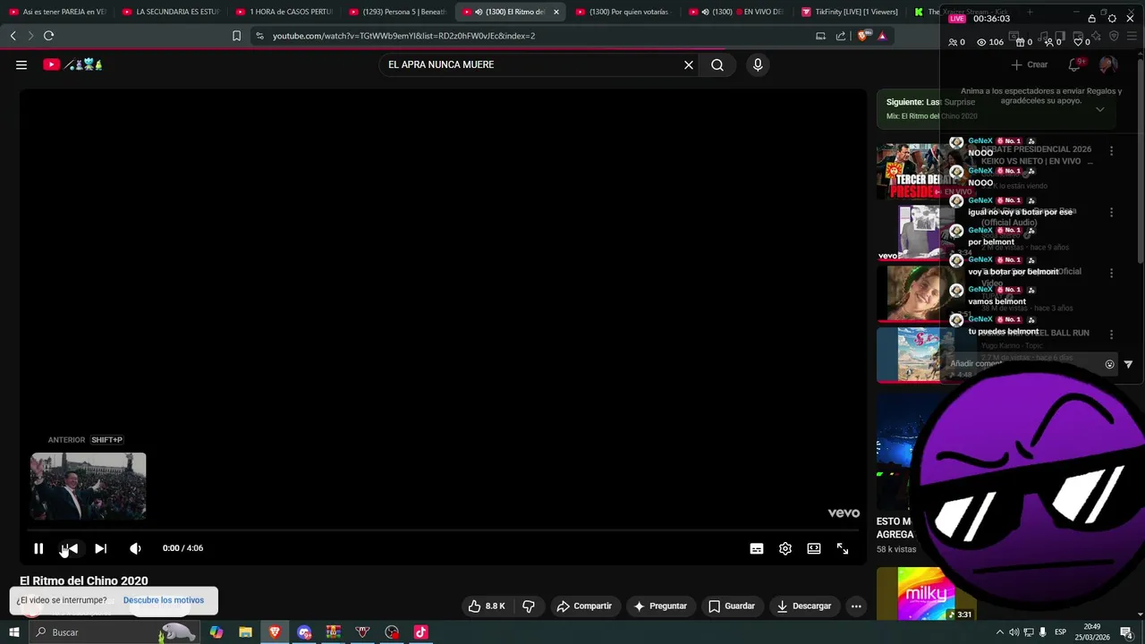The width and height of the screenshot is (1145, 644).
Task: Open the Descubre los motivos link
Action: 164,600
